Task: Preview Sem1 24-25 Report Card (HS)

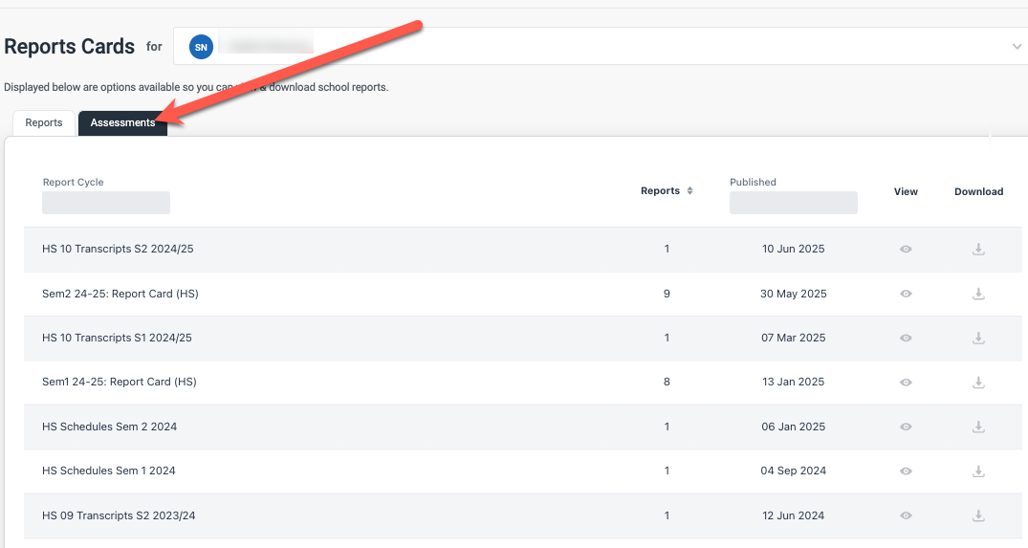Action: [x=906, y=382]
